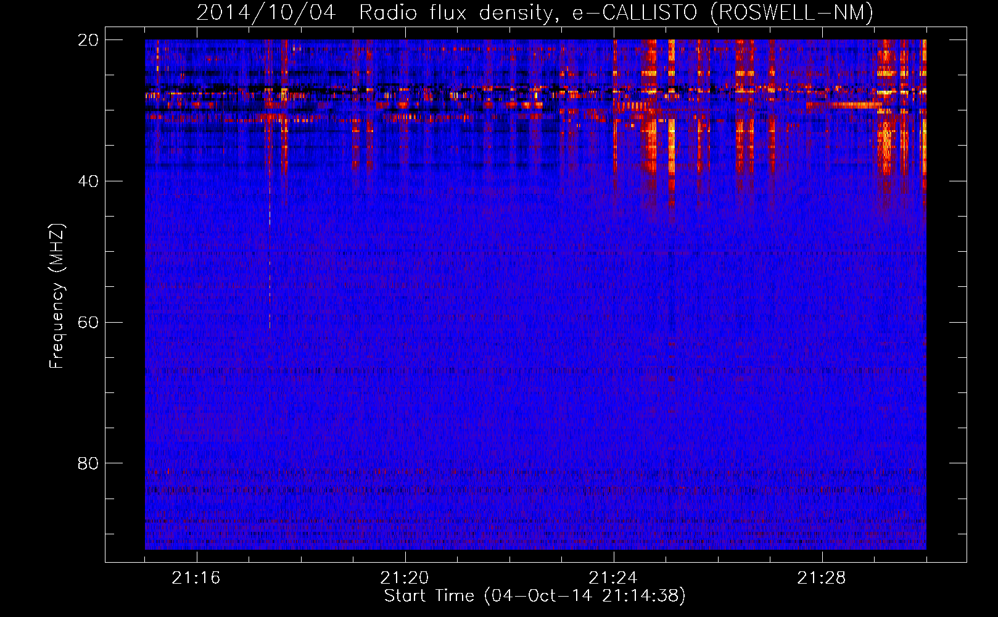
Task: Click the 'Start Time (04-Oct-14 21:14:38)' label
Action: pos(535,596)
